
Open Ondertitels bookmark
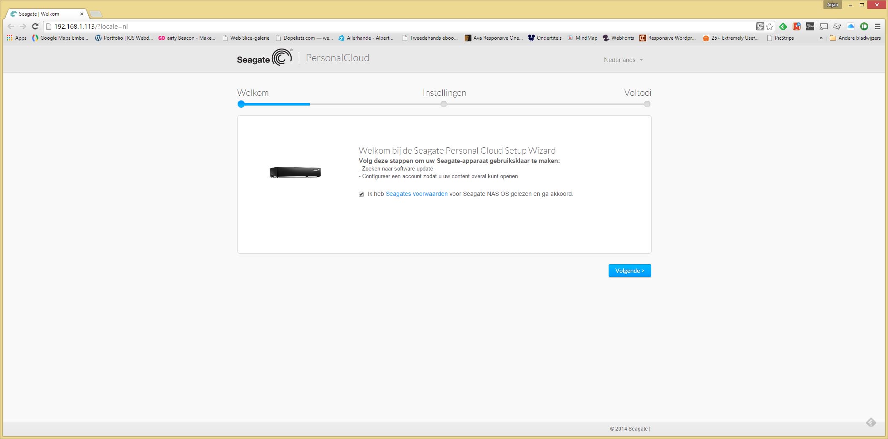[x=545, y=38]
